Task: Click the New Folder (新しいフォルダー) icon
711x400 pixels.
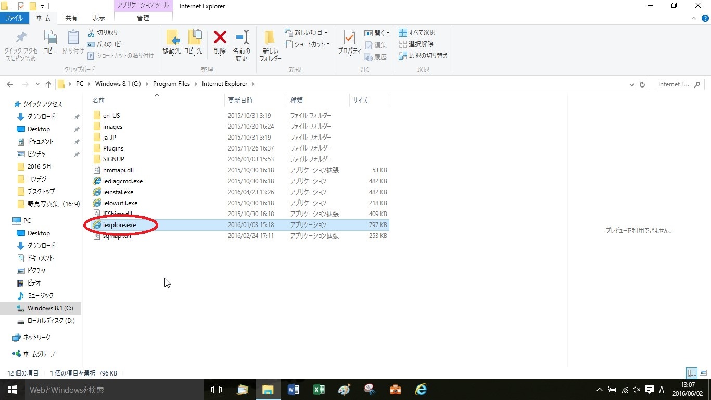Action: (x=270, y=37)
